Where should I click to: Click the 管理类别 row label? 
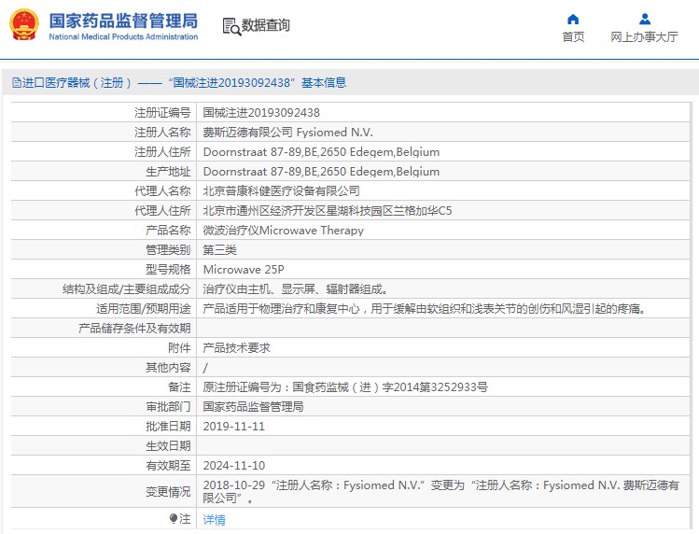[x=168, y=250]
